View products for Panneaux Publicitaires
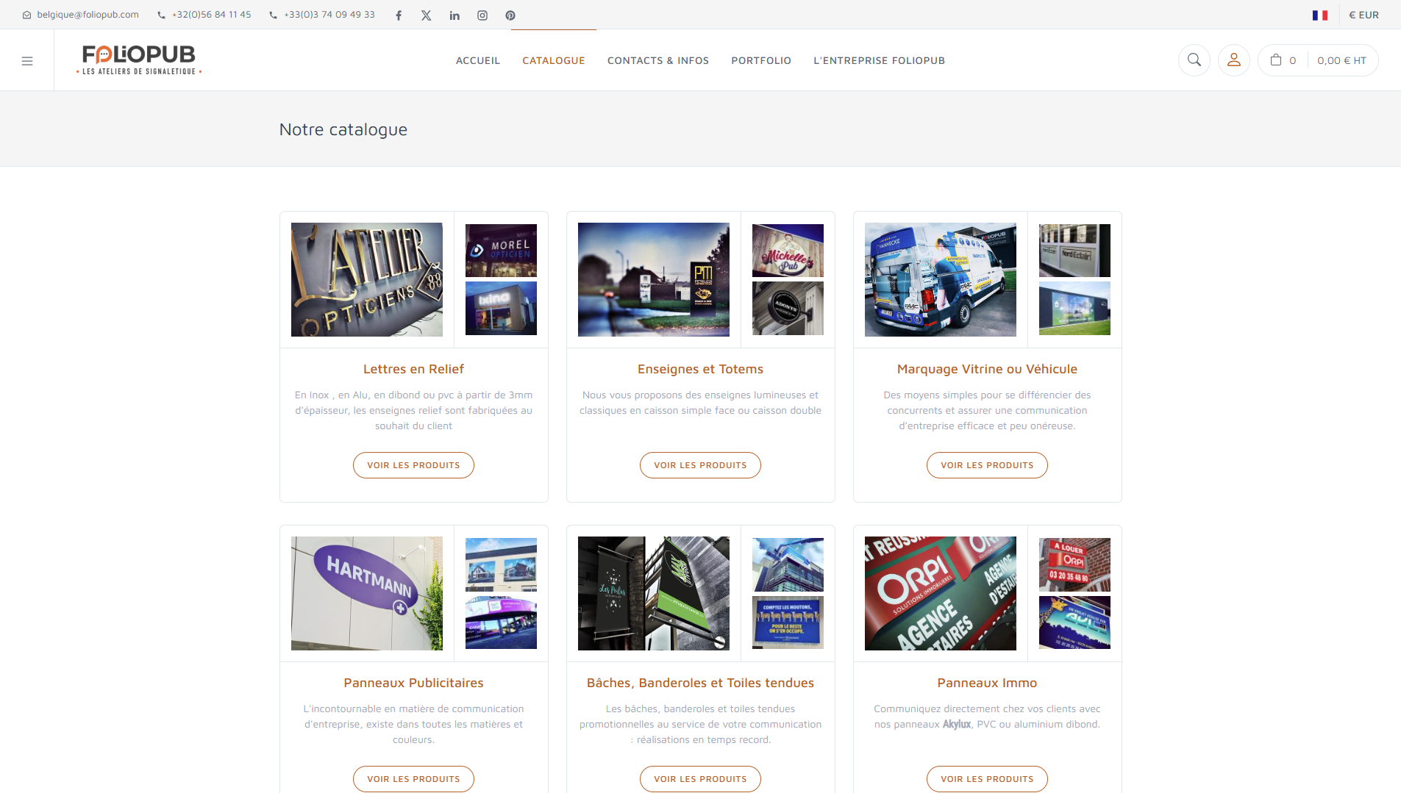 click(x=413, y=779)
